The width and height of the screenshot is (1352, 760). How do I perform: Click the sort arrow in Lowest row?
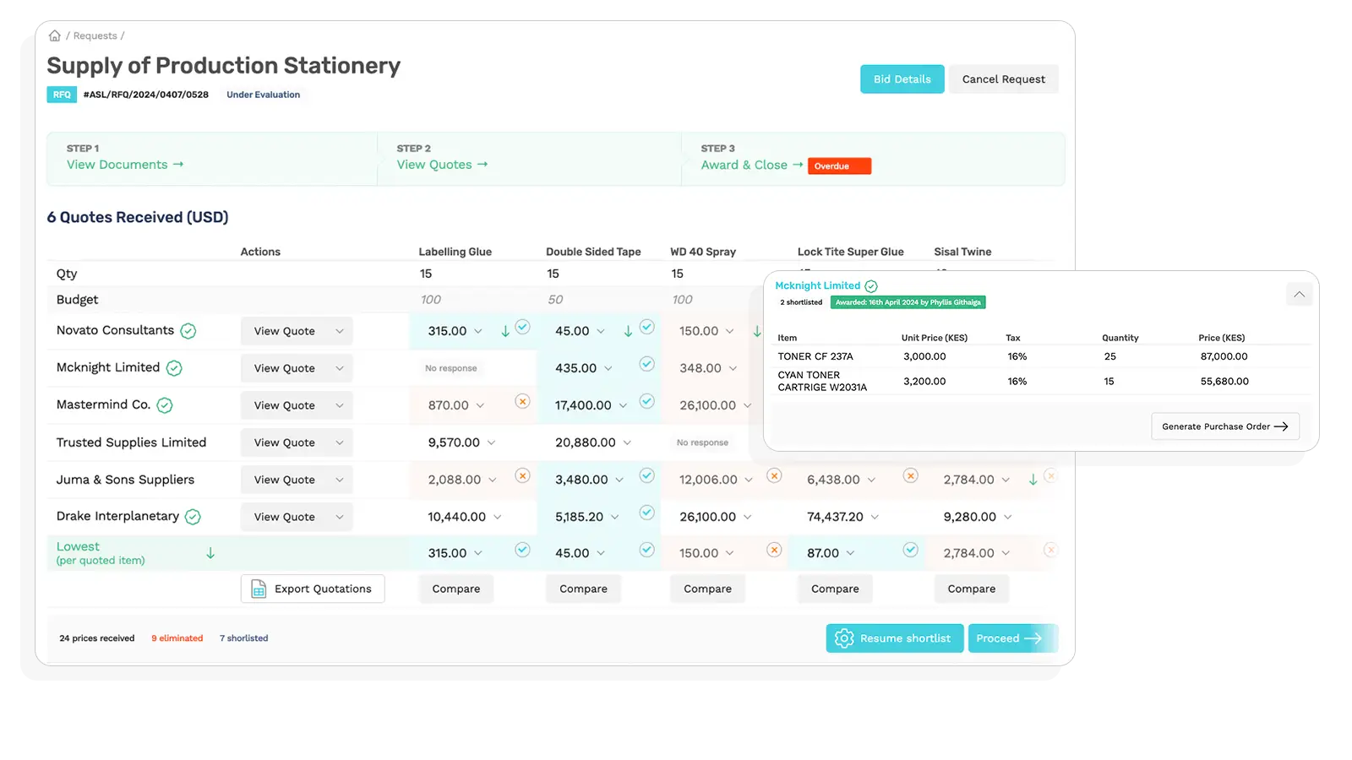point(210,553)
